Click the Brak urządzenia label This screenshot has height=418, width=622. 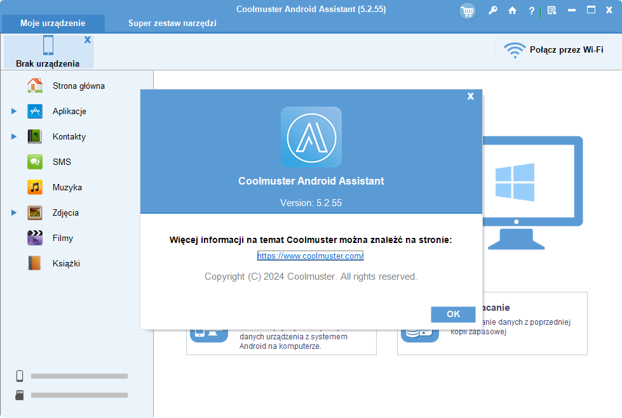[48, 64]
